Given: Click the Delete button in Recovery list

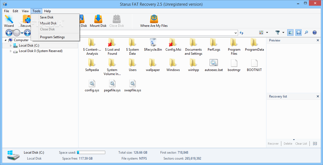Looking at the screenshot, I should pyautogui.click(x=288, y=144).
